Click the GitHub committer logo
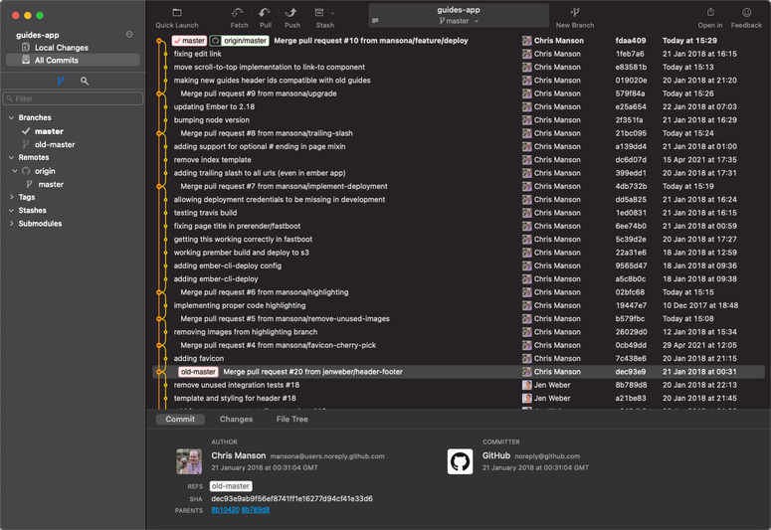This screenshot has width=771, height=530. [461, 461]
